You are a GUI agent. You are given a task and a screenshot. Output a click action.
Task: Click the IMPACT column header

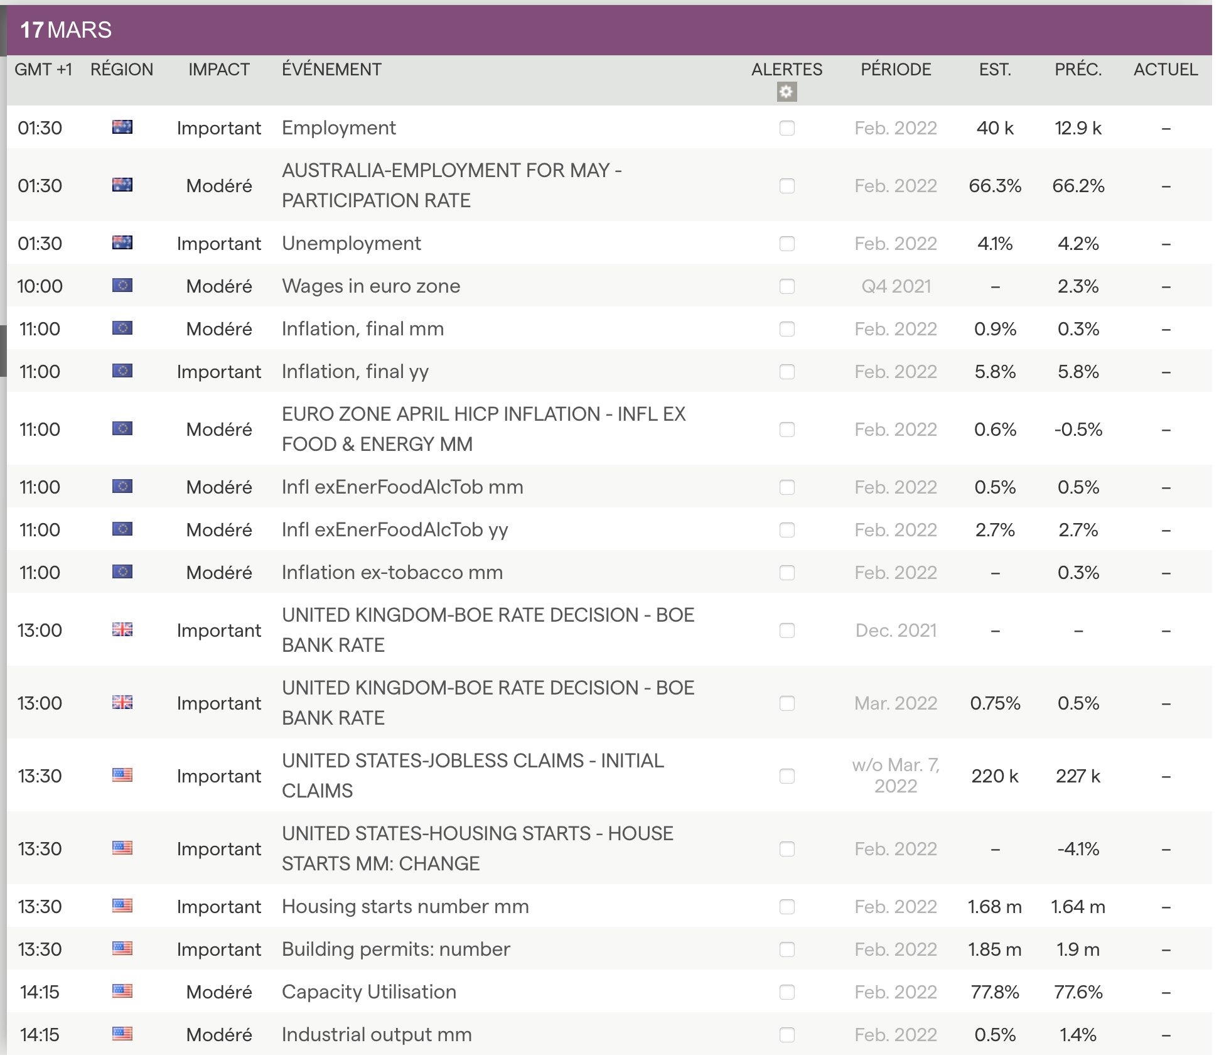click(218, 70)
